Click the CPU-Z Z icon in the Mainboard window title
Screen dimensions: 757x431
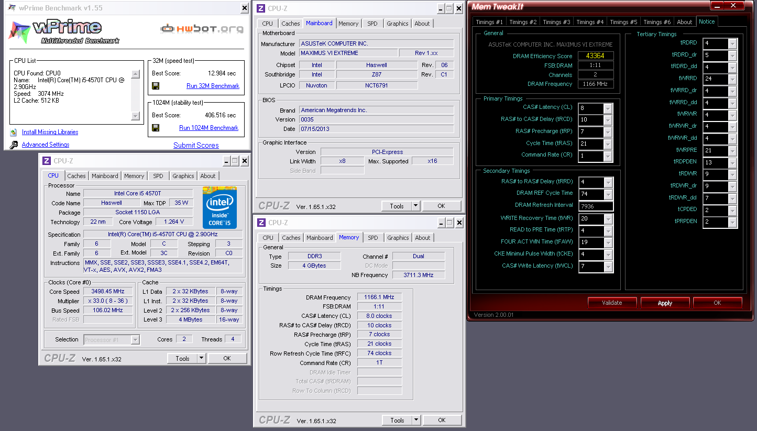(x=261, y=8)
